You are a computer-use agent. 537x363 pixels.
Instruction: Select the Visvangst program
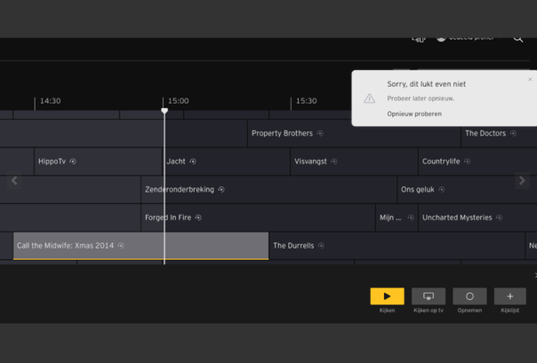tap(354, 162)
